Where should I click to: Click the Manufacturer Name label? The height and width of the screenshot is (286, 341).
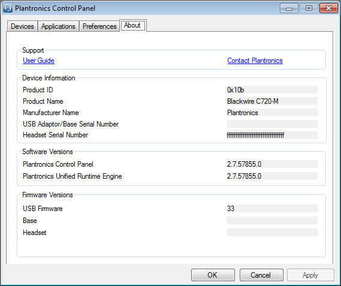coord(51,113)
